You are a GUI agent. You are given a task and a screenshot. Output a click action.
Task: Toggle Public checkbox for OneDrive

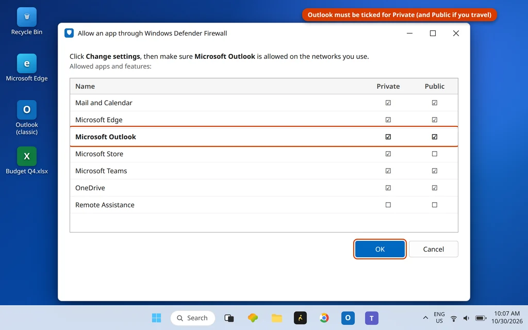434,188
